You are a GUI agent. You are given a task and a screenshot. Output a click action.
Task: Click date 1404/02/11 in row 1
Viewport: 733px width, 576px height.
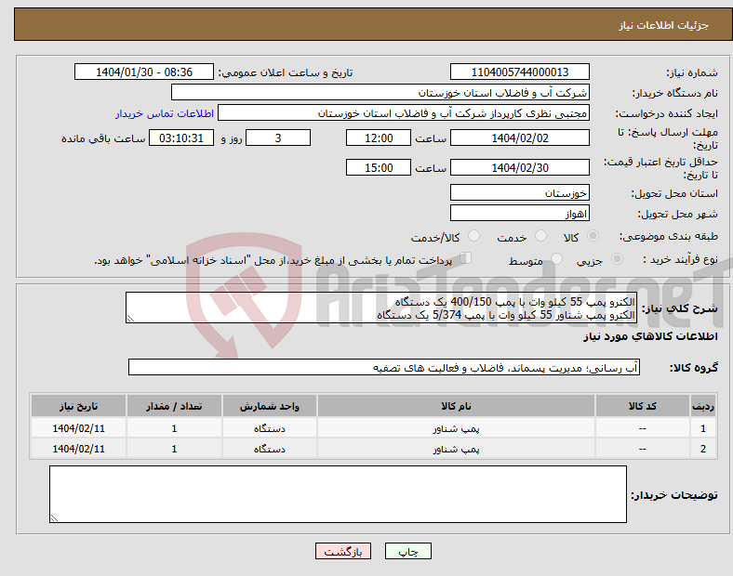(78, 428)
